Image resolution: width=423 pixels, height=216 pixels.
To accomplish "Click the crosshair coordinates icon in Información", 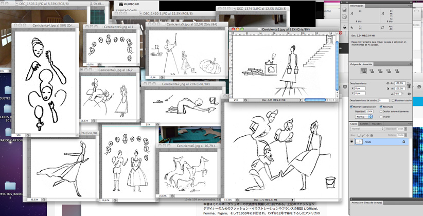I will click(x=352, y=27).
